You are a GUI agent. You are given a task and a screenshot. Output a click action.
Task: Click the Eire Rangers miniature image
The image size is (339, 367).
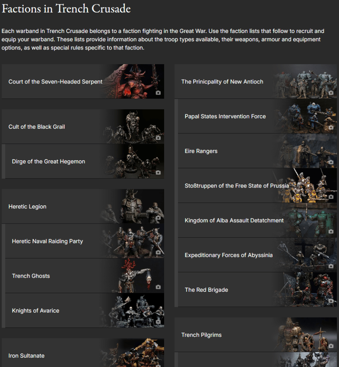pyautogui.click(x=305, y=151)
